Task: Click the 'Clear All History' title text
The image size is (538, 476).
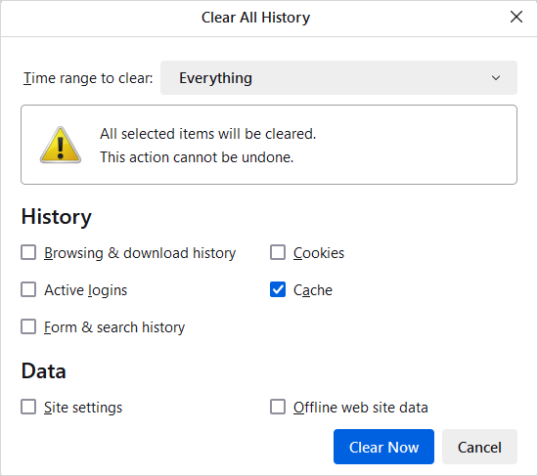Action: click(x=255, y=18)
